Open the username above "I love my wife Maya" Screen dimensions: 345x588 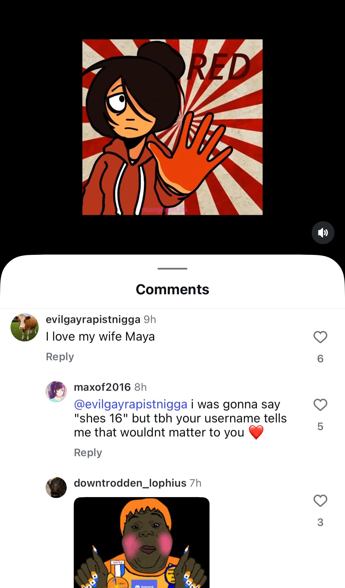pyautogui.click(x=93, y=319)
